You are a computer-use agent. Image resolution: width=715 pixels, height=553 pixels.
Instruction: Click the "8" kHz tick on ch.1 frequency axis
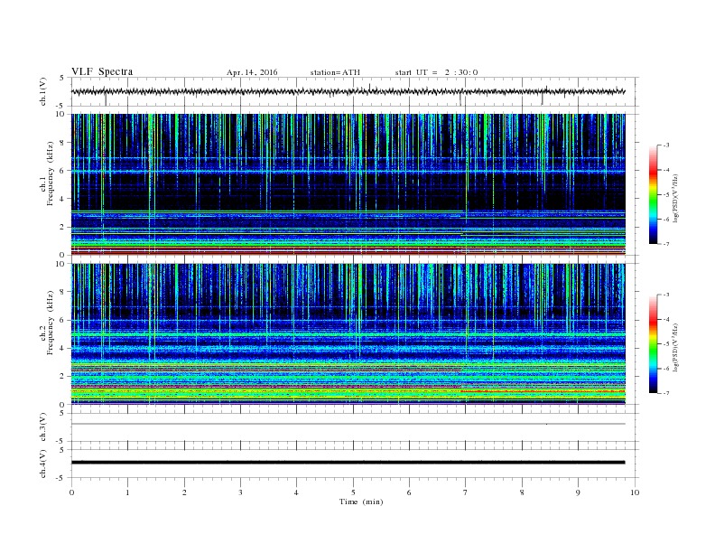(x=62, y=143)
